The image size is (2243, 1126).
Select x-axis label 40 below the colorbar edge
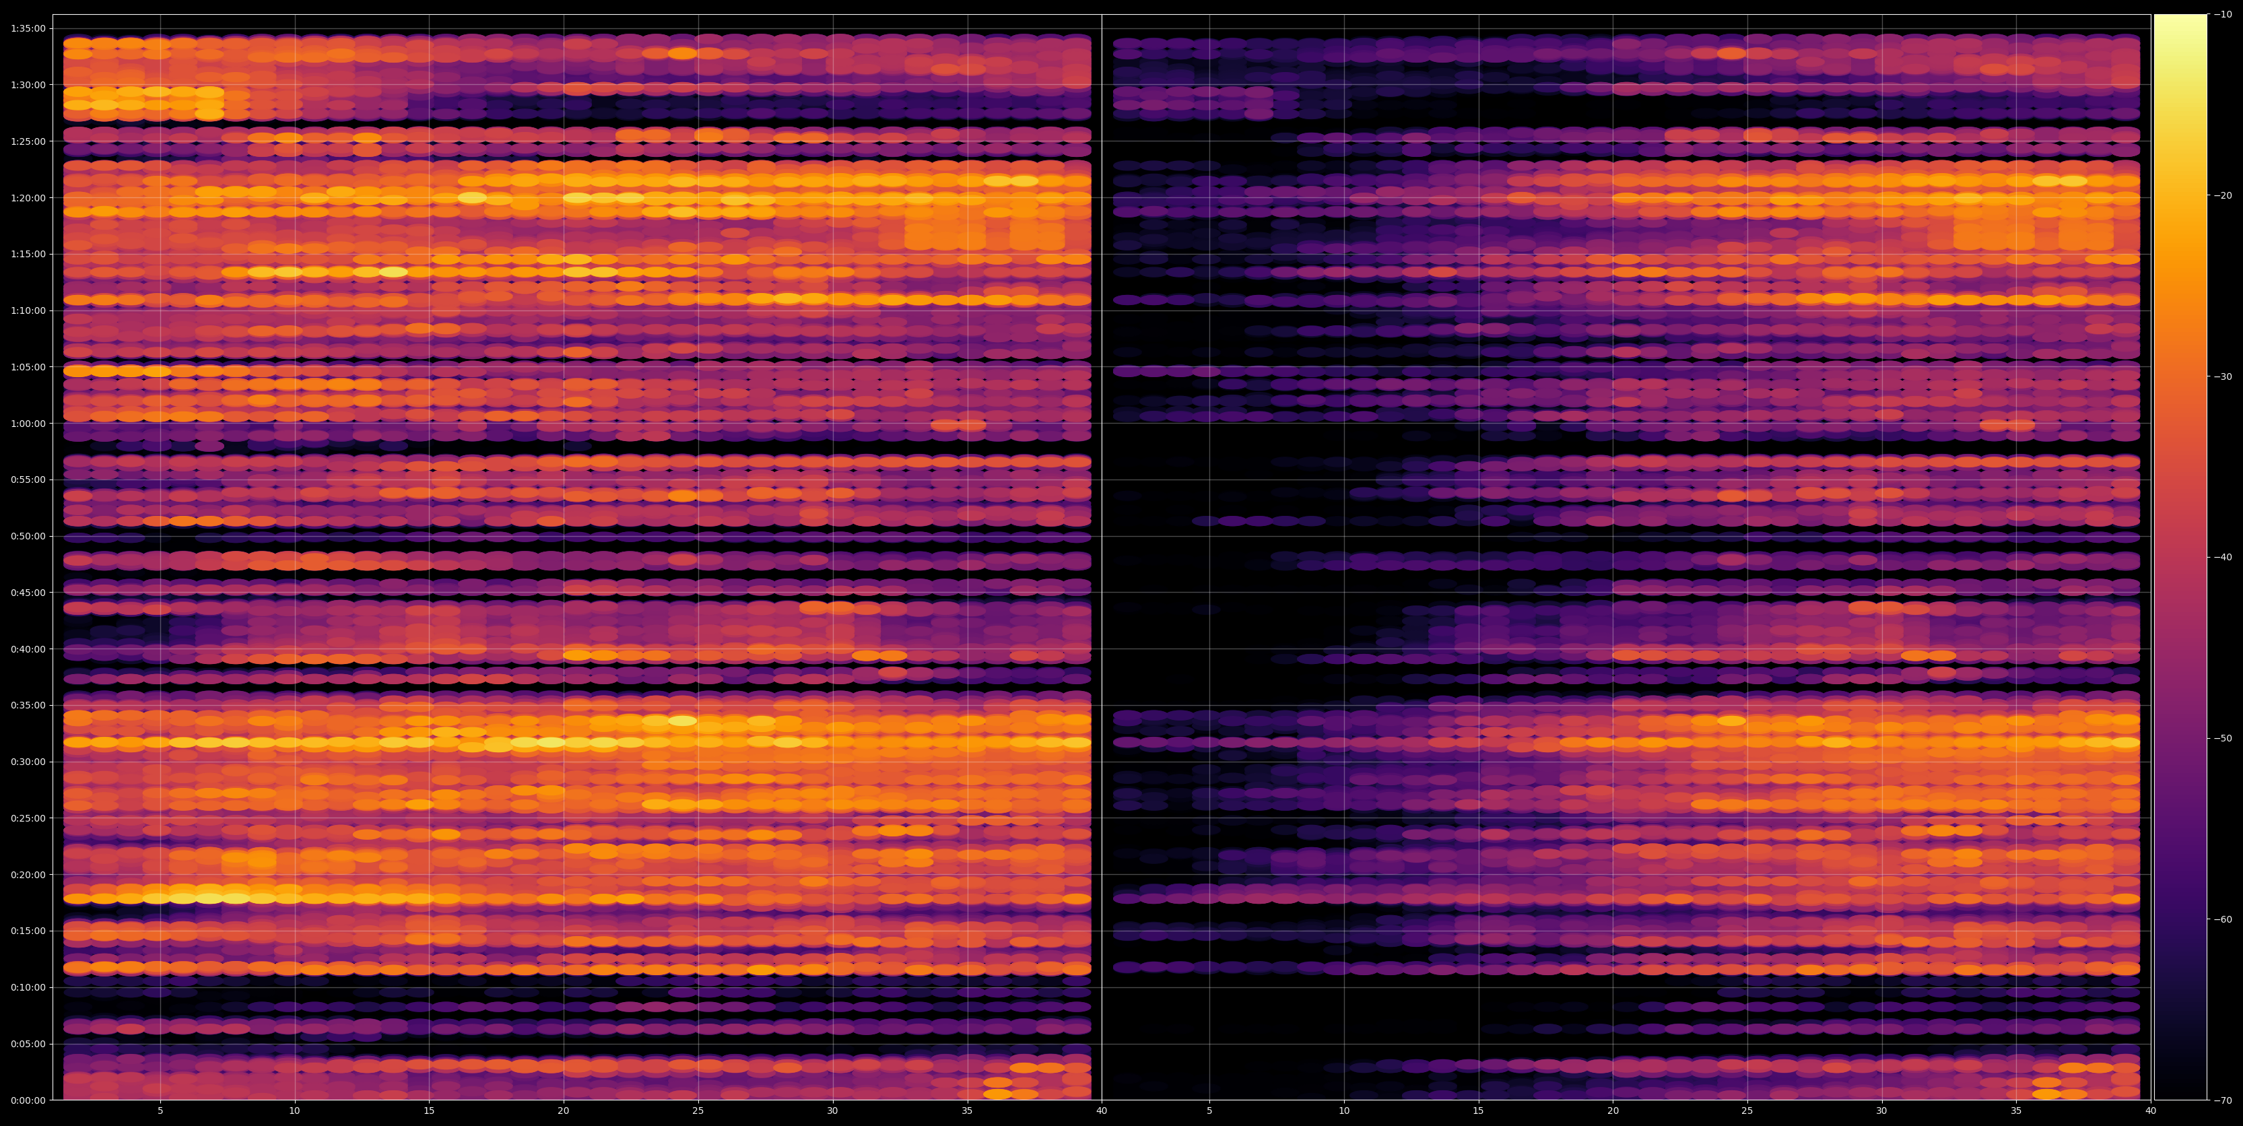2151,1111
